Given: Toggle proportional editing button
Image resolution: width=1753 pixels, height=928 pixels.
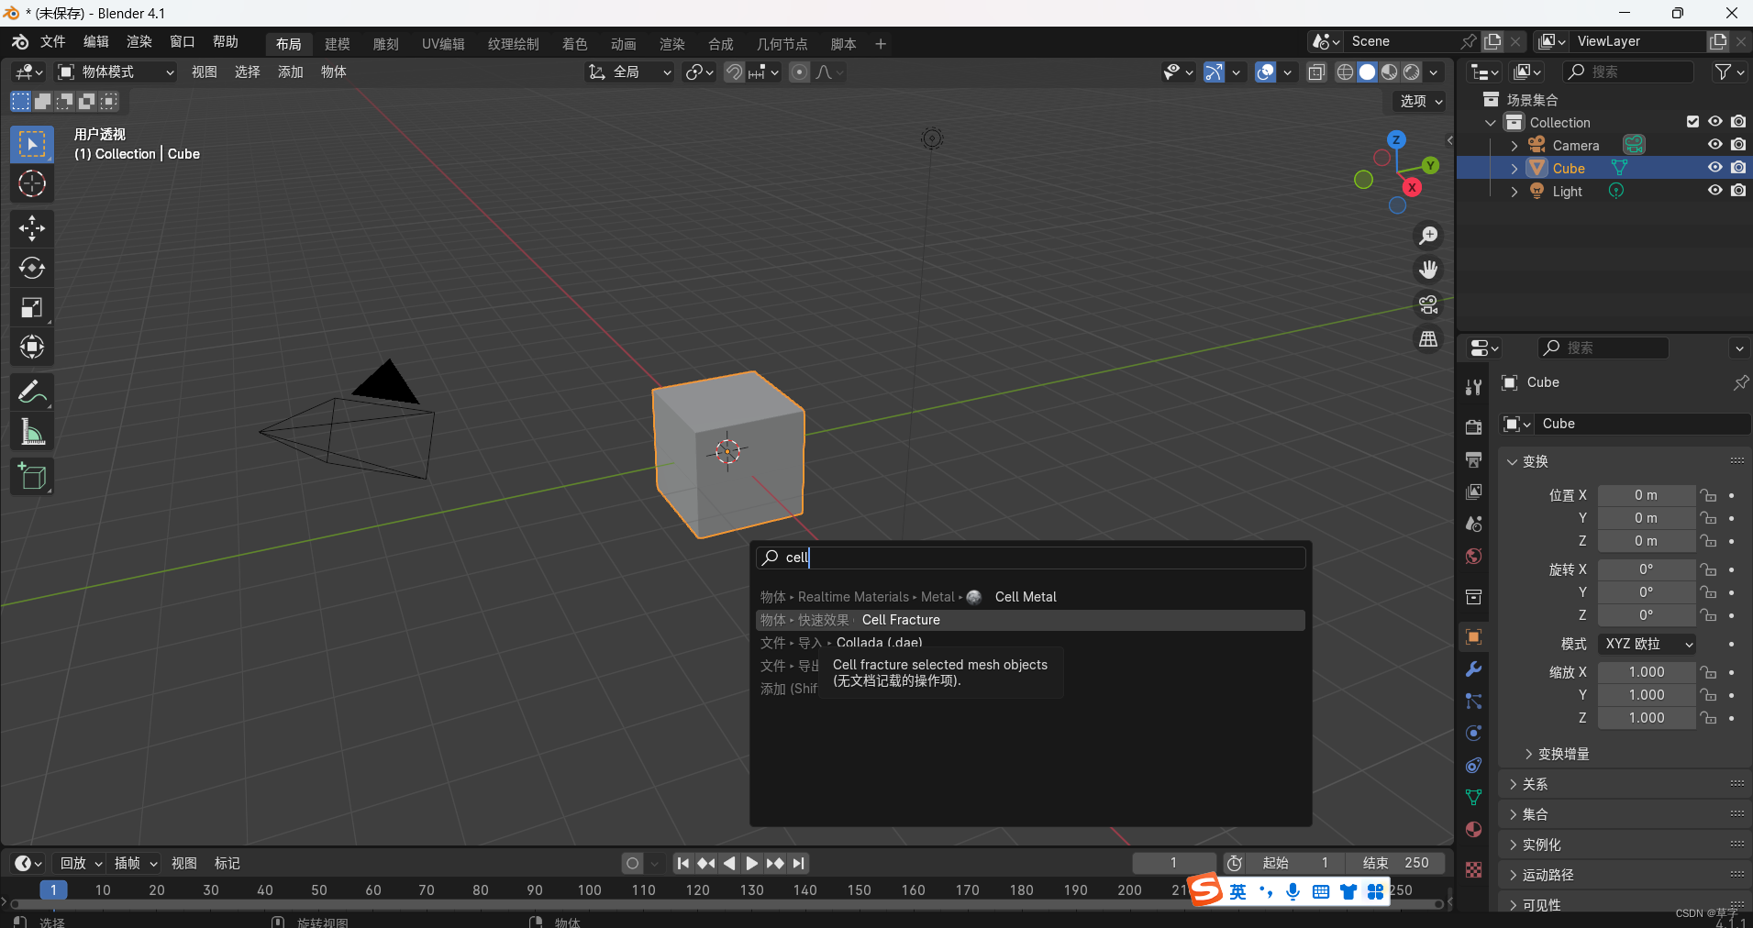Looking at the screenshot, I should click(800, 72).
